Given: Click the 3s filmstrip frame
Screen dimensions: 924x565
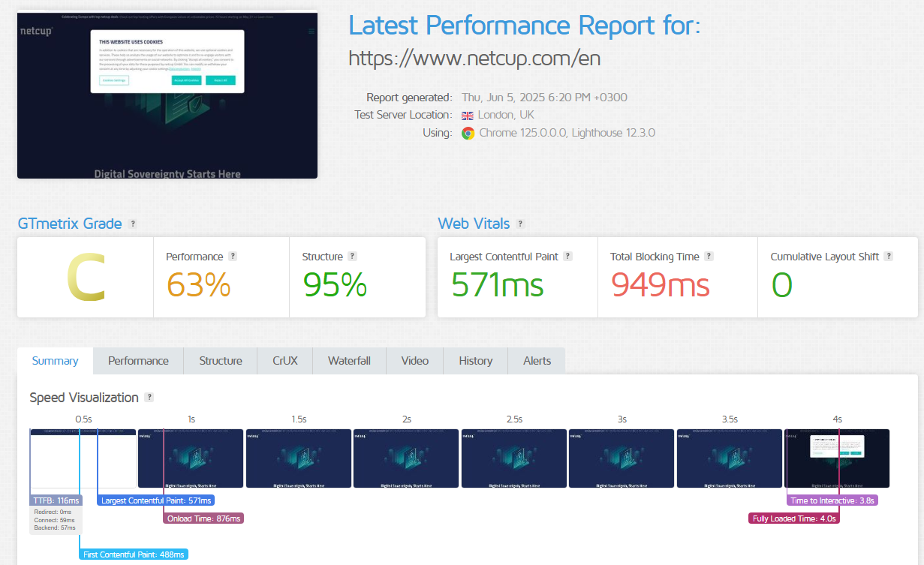Looking at the screenshot, I should (x=622, y=458).
